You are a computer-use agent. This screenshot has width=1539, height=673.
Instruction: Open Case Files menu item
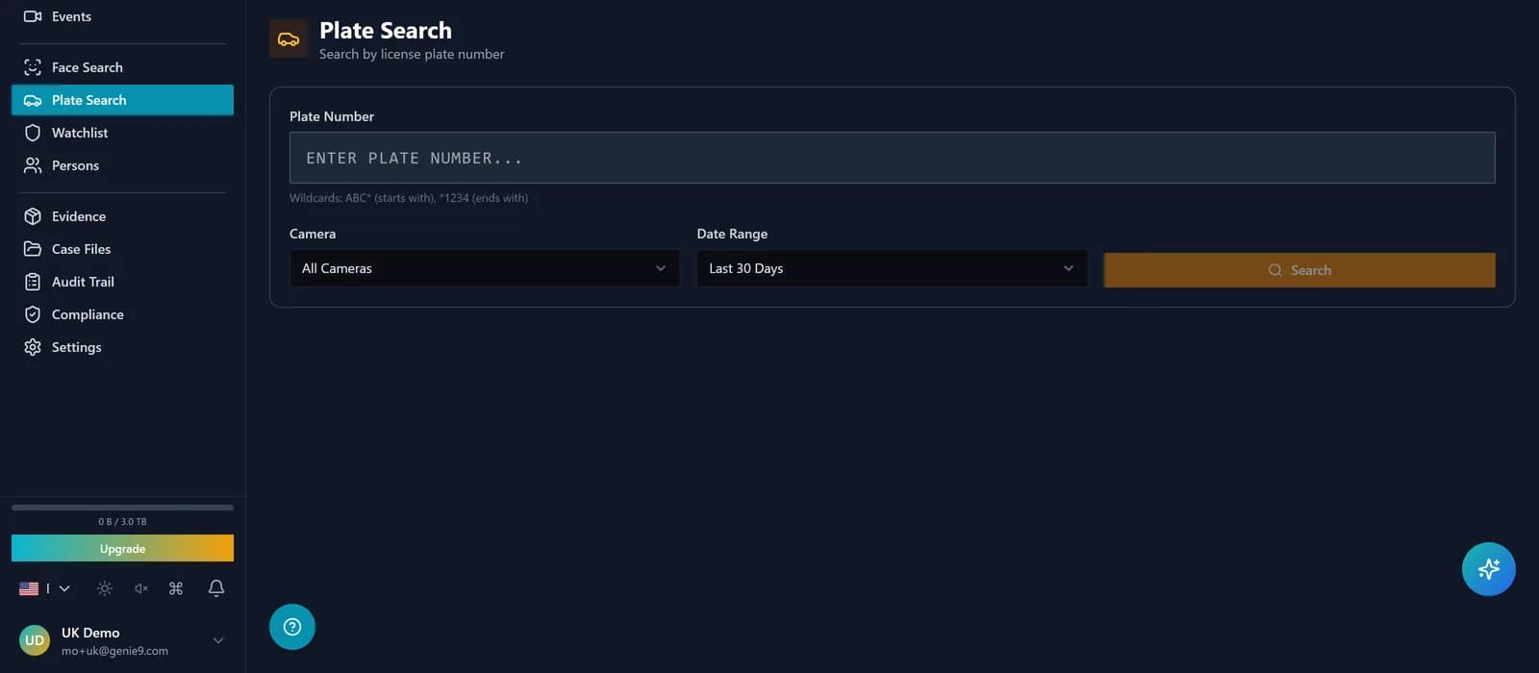pyautogui.click(x=122, y=249)
